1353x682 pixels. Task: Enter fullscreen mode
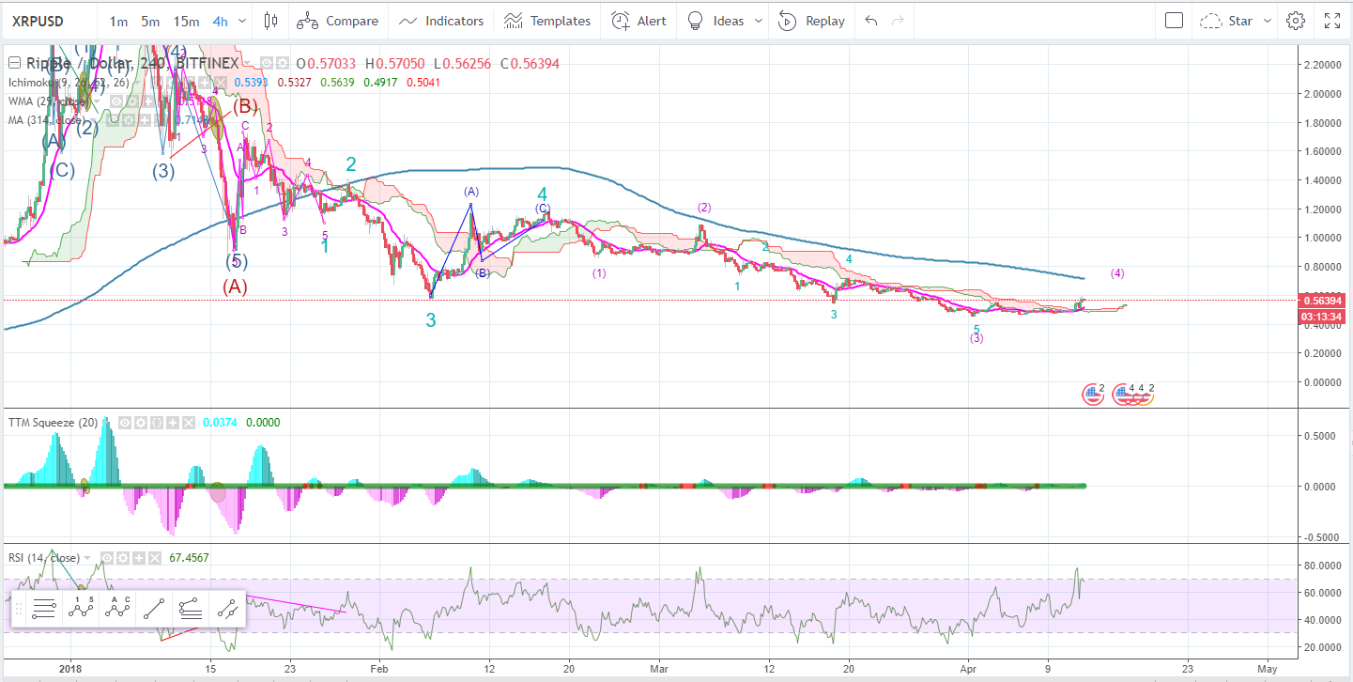1332,21
